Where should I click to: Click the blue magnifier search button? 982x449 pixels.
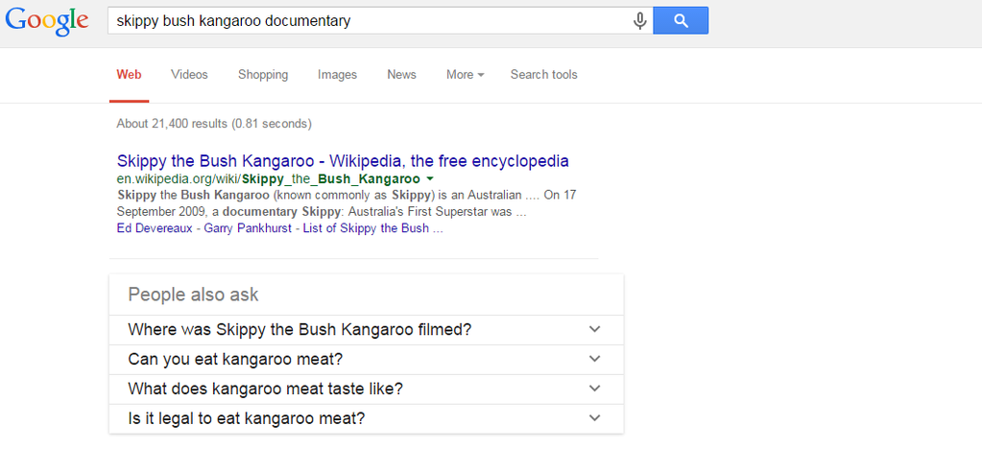pyautogui.click(x=681, y=20)
